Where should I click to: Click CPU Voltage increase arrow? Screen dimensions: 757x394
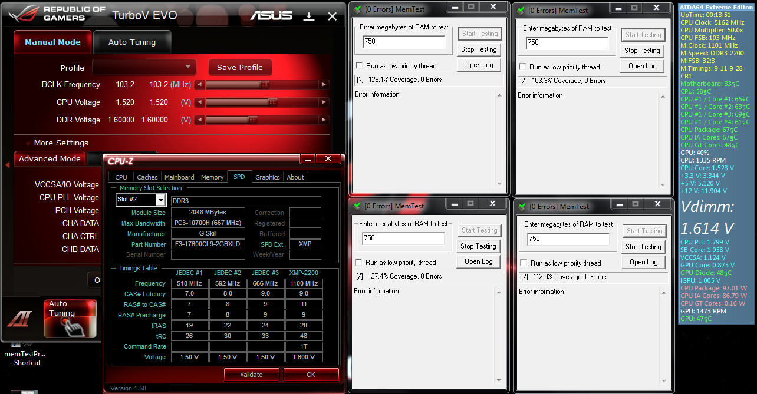[324, 102]
